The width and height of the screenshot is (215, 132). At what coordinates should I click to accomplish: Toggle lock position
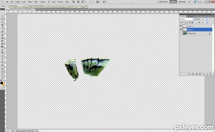(x=190, y=22)
